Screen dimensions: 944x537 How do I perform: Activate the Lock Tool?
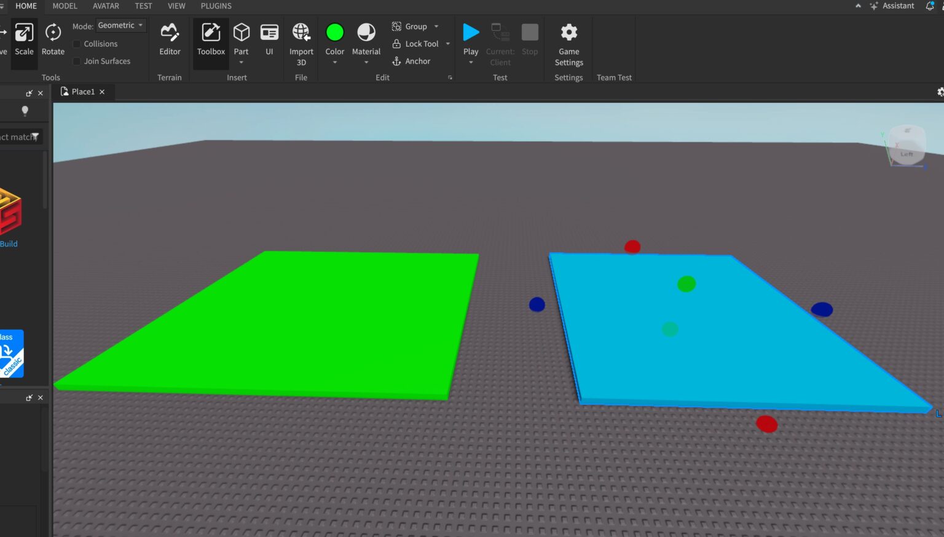pyautogui.click(x=416, y=44)
